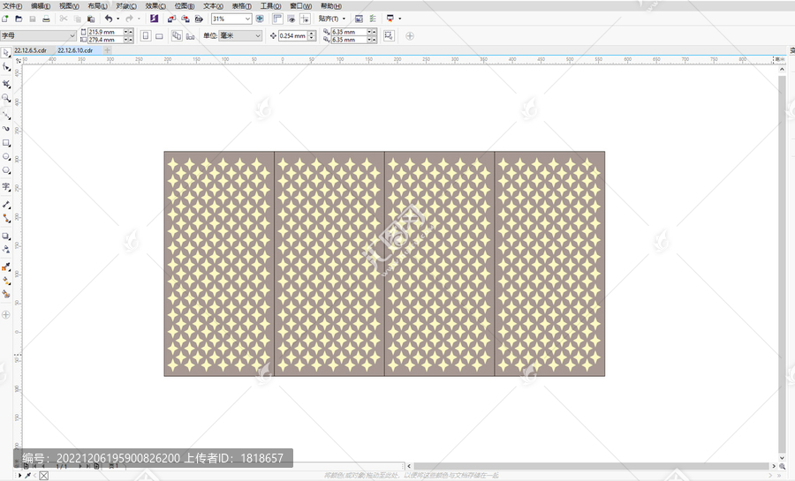
Task: Open the 编辑 menu
Action: pyautogui.click(x=41, y=6)
